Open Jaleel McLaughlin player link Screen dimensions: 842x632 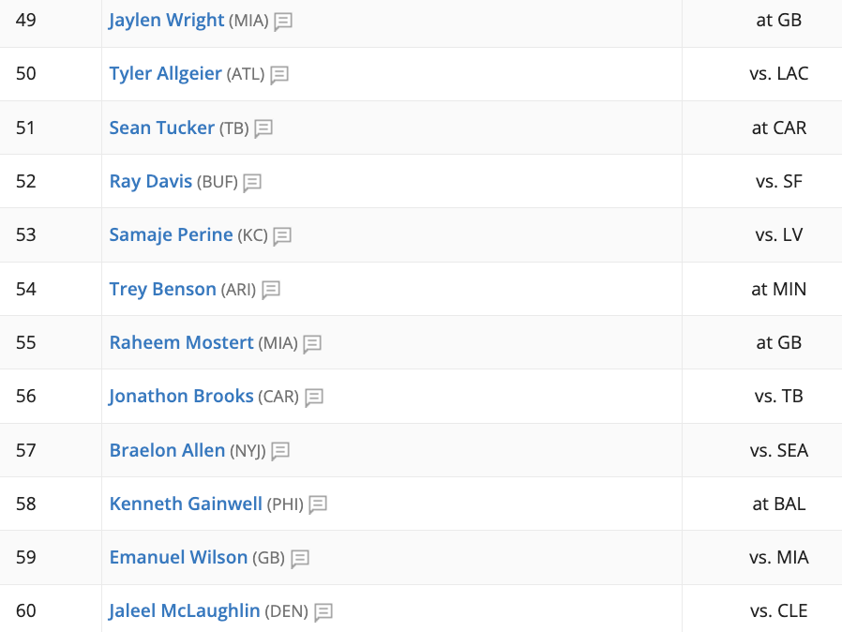(184, 610)
